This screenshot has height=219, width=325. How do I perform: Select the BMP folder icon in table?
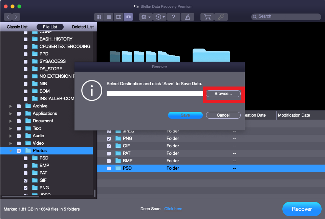coord(118,161)
